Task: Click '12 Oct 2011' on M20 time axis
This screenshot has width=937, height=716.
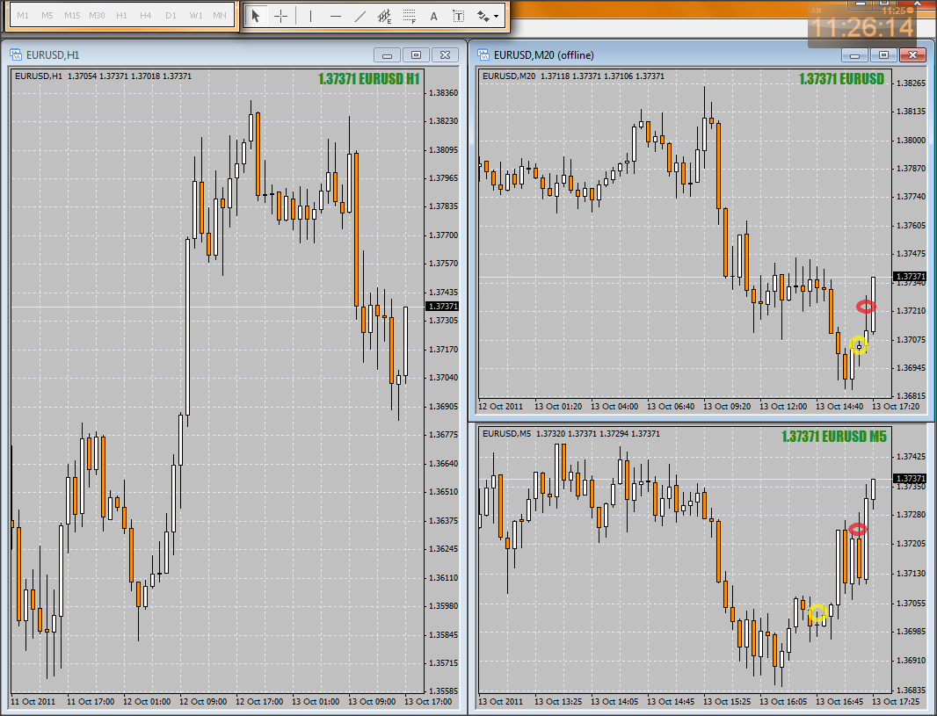Action: tap(500, 406)
